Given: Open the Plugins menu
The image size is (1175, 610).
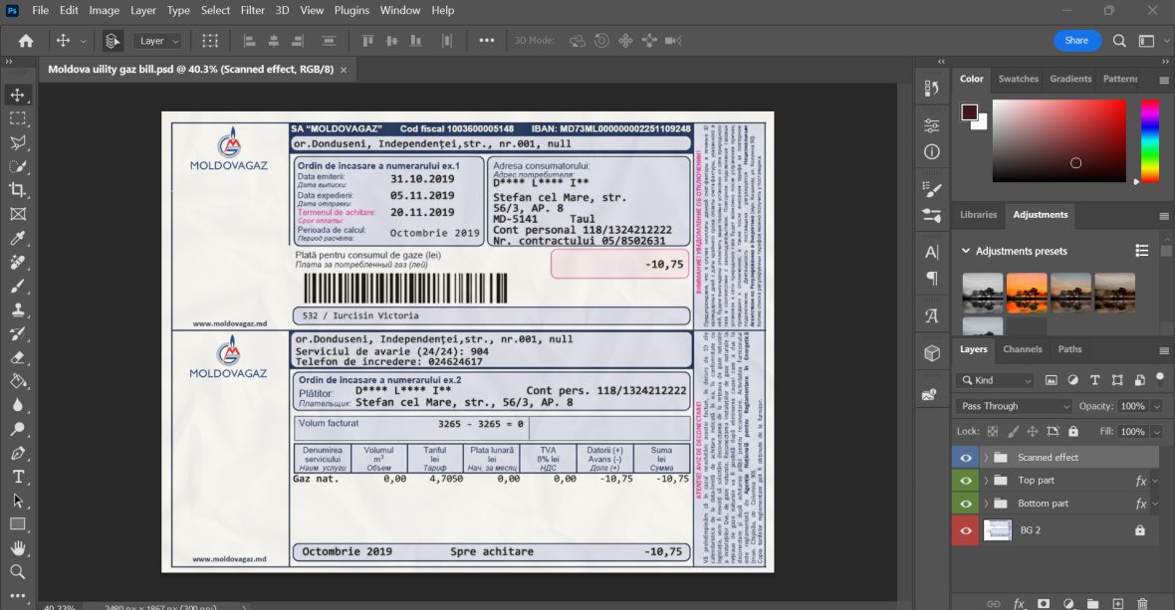Looking at the screenshot, I should (x=352, y=11).
